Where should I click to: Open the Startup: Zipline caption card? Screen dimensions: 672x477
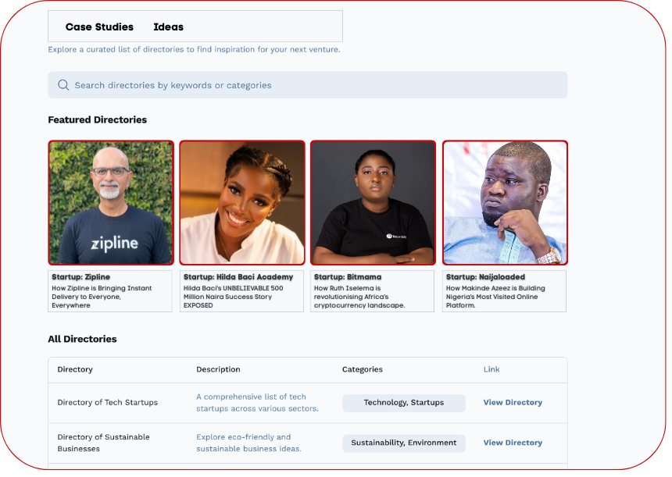coord(110,290)
